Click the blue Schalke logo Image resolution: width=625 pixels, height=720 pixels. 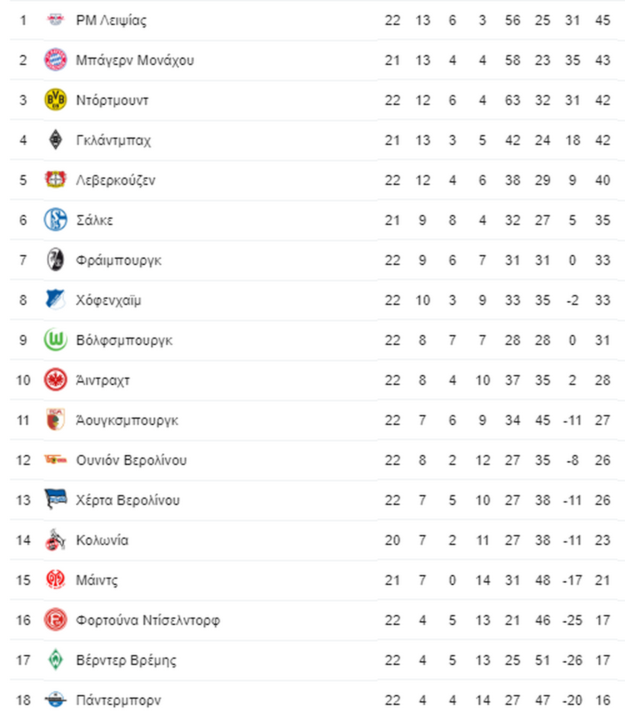pos(55,219)
